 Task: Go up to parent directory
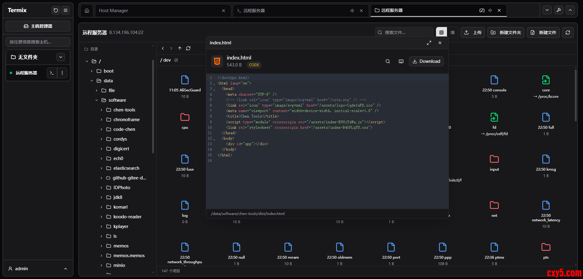point(180,48)
